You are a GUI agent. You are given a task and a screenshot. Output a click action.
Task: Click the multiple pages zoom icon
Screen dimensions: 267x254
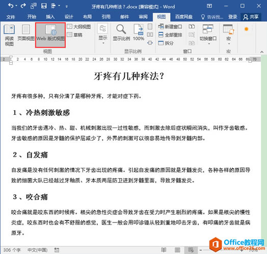(x=150, y=35)
